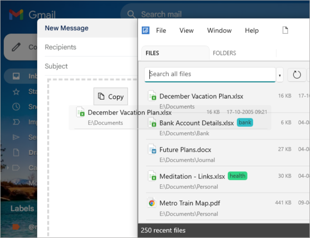Image resolution: width=310 pixels, height=238 pixels.
Task: Click the Excel icon of Meditation - Links.xlsx
Action: pyautogui.click(x=152, y=176)
